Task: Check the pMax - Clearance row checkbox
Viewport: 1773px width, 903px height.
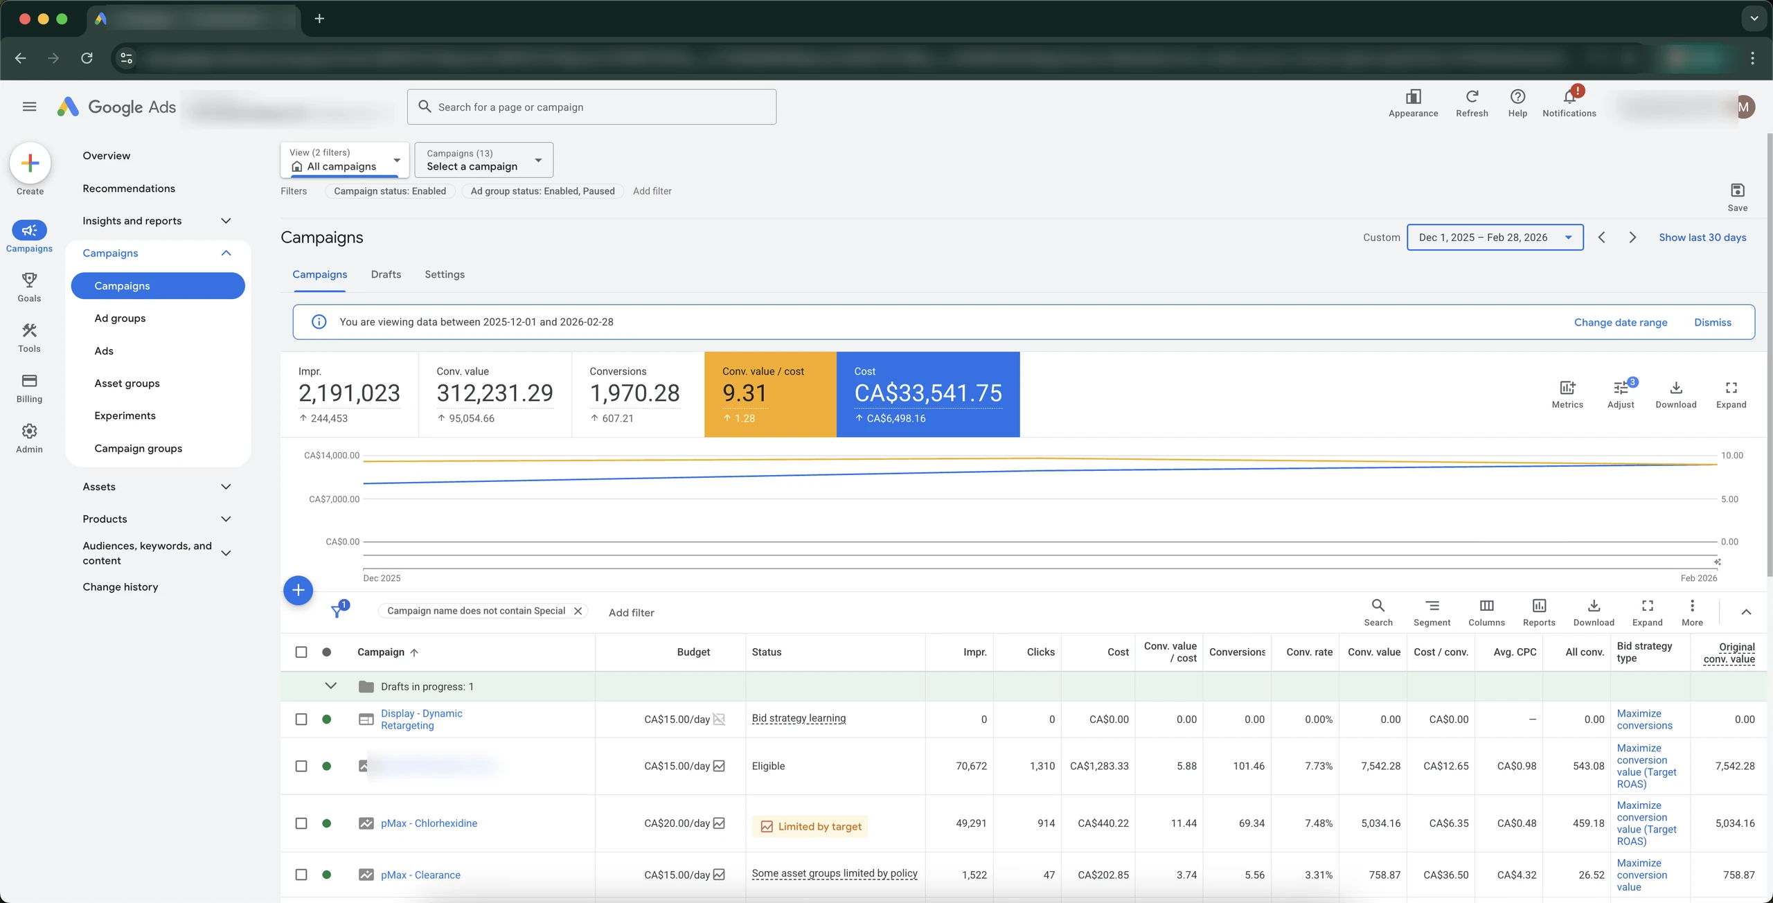Action: pyautogui.click(x=301, y=875)
